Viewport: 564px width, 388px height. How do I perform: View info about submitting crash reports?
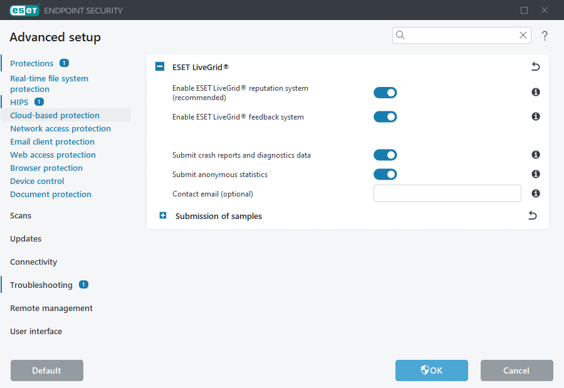pos(535,155)
